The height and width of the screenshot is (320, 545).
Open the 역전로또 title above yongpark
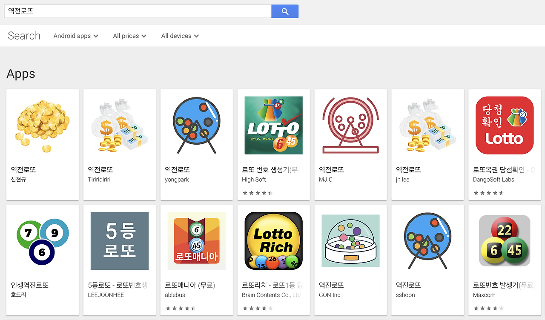click(178, 170)
